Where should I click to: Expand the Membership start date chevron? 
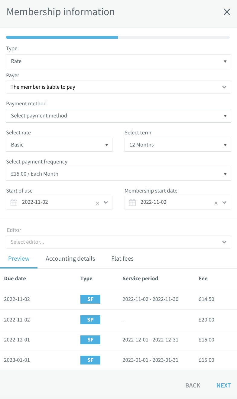coord(224,203)
